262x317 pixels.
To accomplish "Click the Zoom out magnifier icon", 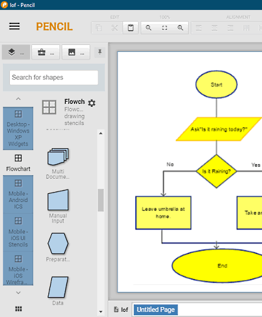I will coord(148,27).
